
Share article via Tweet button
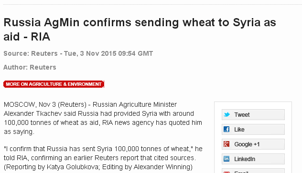253,115
